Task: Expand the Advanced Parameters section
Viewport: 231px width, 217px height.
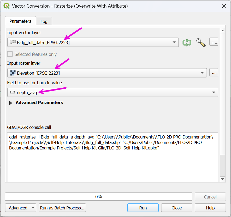Action: pos(11,103)
